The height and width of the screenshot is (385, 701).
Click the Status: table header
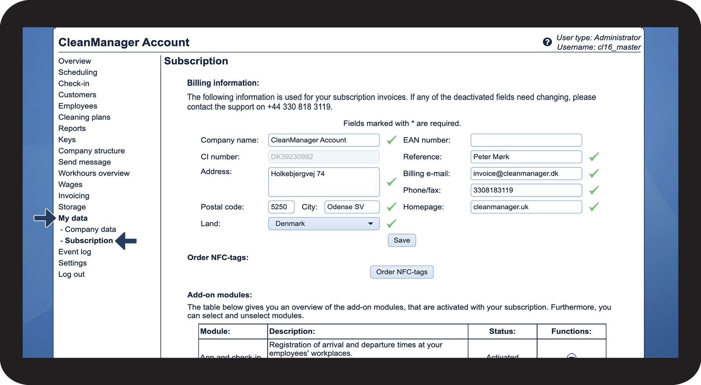pyautogui.click(x=502, y=331)
